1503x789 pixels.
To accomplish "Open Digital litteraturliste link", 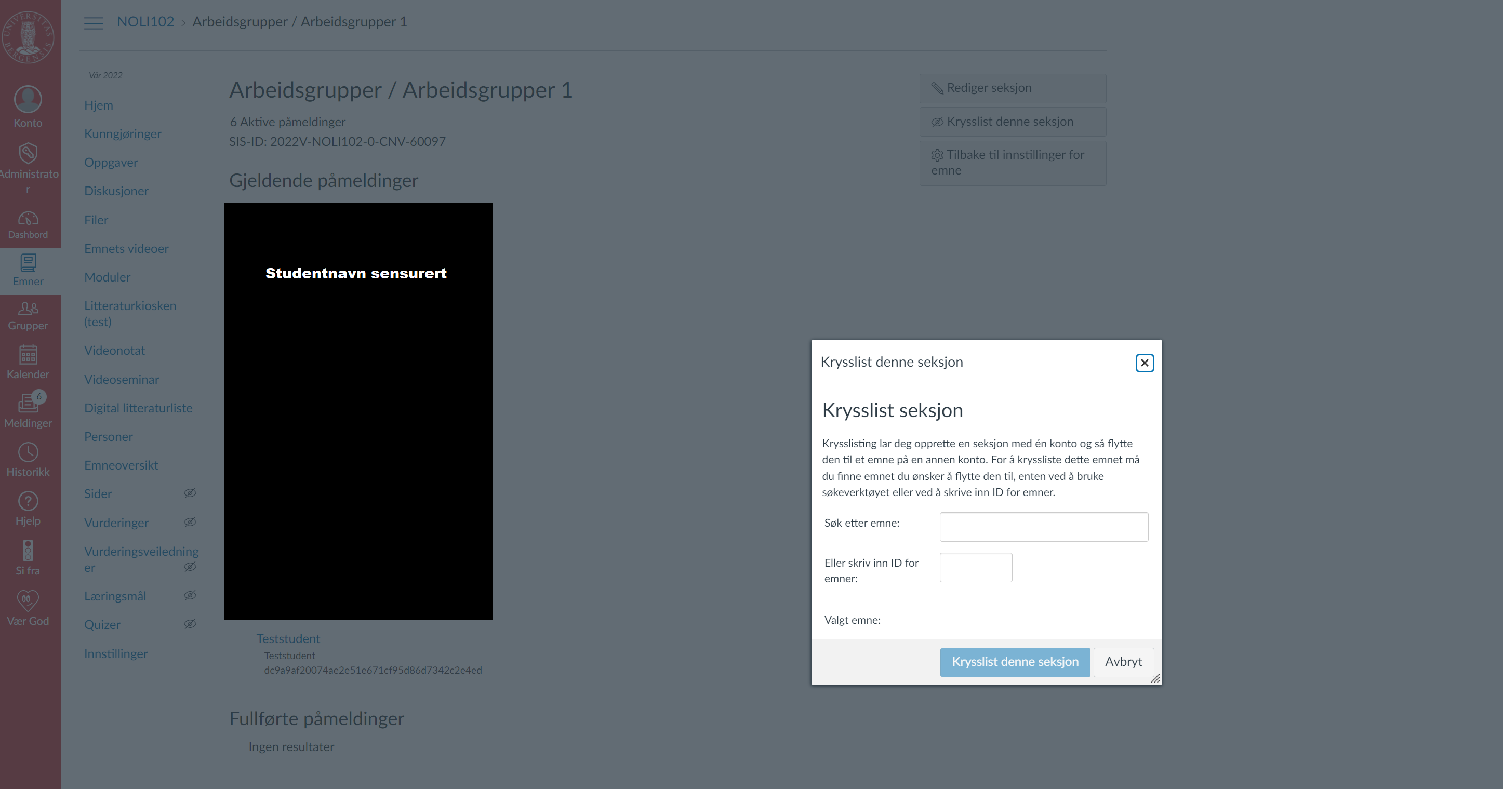I will pyautogui.click(x=138, y=408).
